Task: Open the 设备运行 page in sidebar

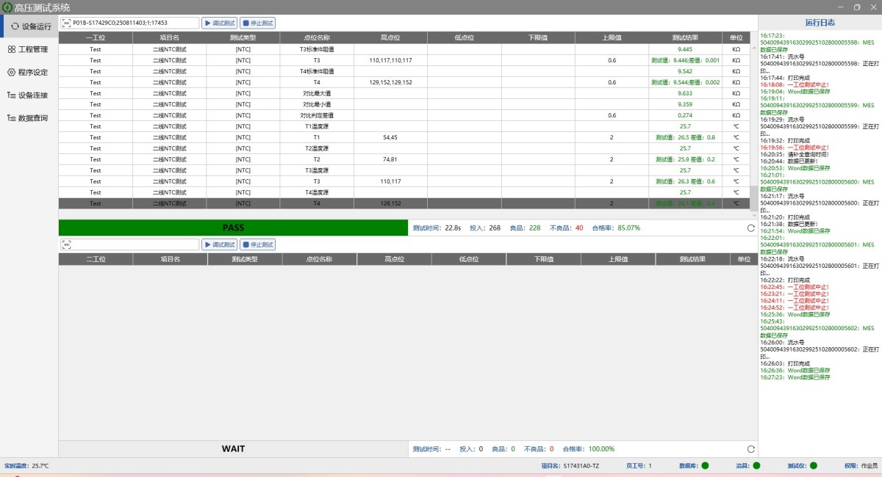Action: point(29,26)
